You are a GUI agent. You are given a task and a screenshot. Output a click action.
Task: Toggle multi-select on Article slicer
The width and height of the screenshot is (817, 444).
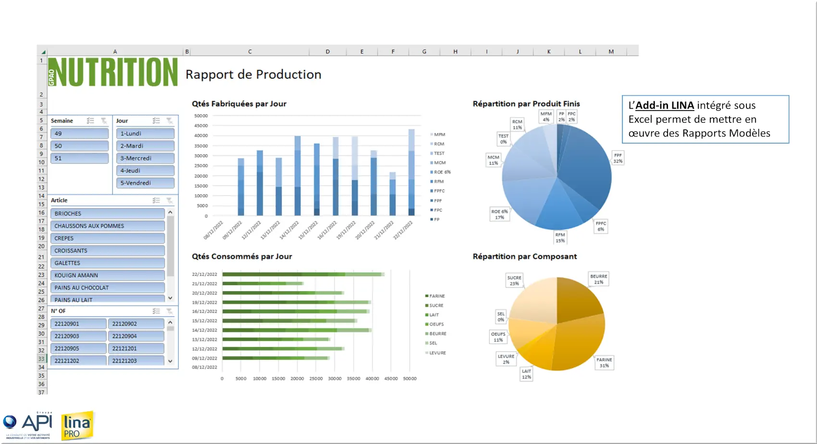[x=156, y=200]
